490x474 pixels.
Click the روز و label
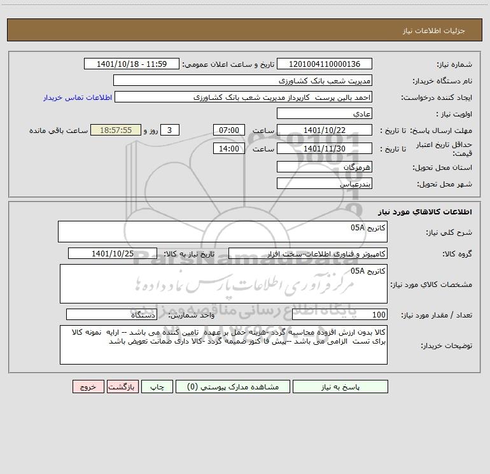151,130
